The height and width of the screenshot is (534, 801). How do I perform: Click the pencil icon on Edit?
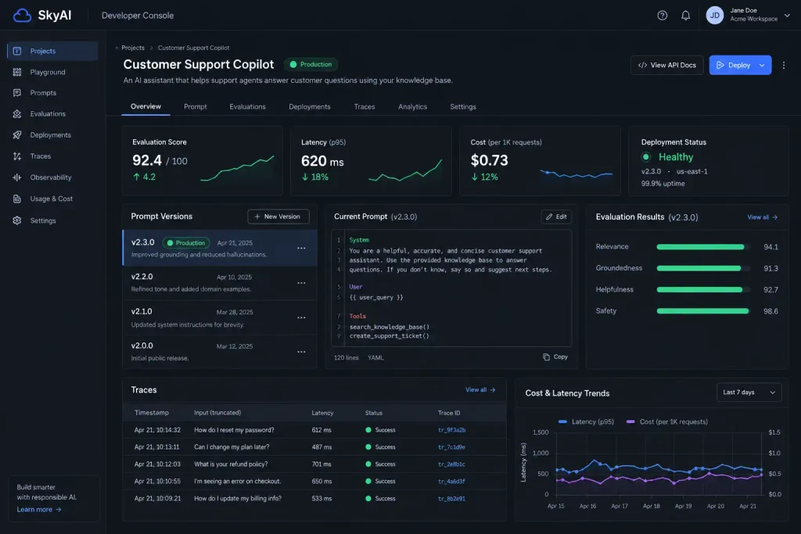pos(549,217)
